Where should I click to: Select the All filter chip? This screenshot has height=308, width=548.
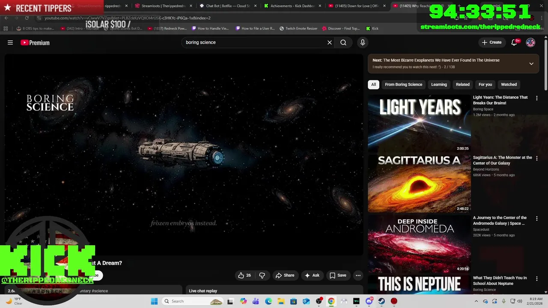point(373,84)
